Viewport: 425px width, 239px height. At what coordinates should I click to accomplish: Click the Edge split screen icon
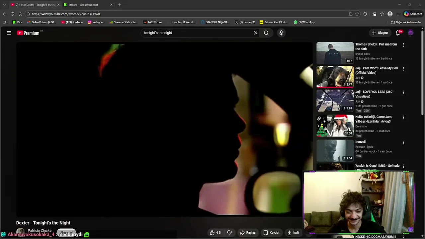click(x=351, y=14)
